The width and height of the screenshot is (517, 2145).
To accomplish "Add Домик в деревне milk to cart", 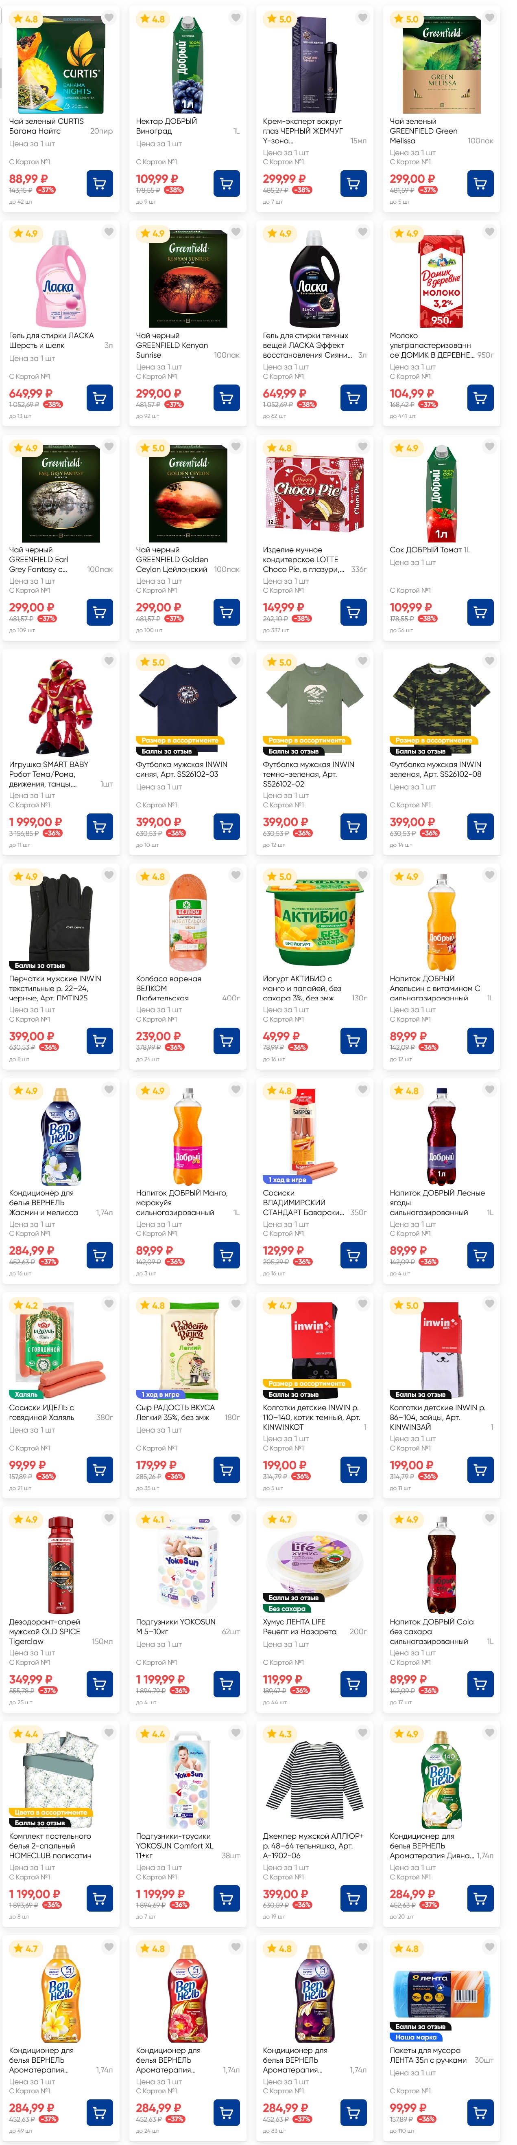I will coord(480,398).
